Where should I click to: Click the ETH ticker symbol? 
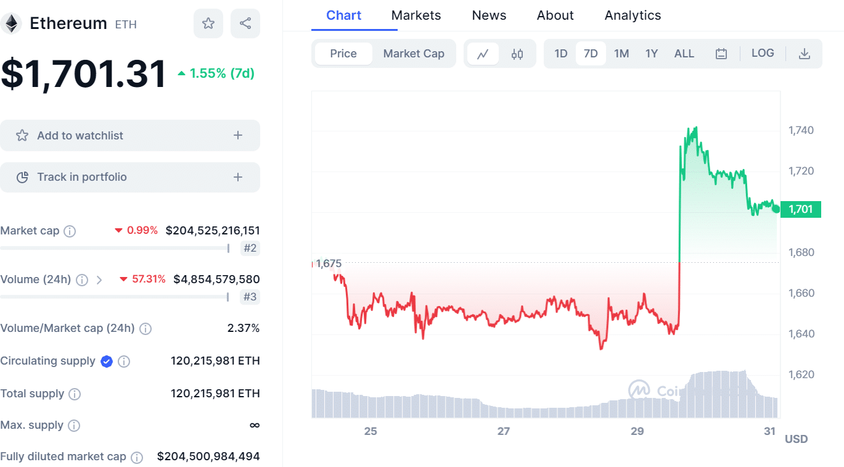[126, 25]
